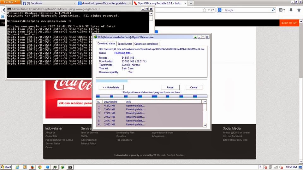Screen dimensions: 303x170
Task: Select connection row 1 with 4.272 MB
Action: pyautogui.click(x=150, y=106)
